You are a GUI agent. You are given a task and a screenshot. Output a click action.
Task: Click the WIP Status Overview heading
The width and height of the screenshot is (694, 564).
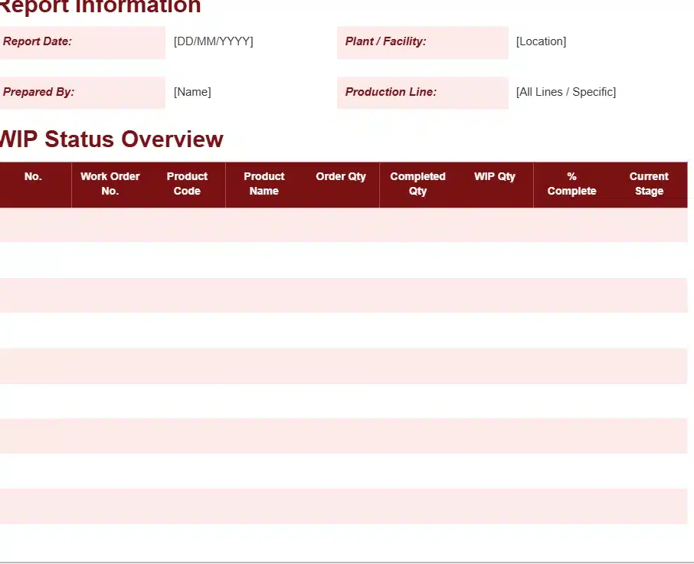pos(111,139)
